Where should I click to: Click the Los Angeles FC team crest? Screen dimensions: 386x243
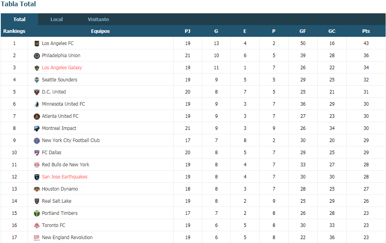[x=37, y=44]
